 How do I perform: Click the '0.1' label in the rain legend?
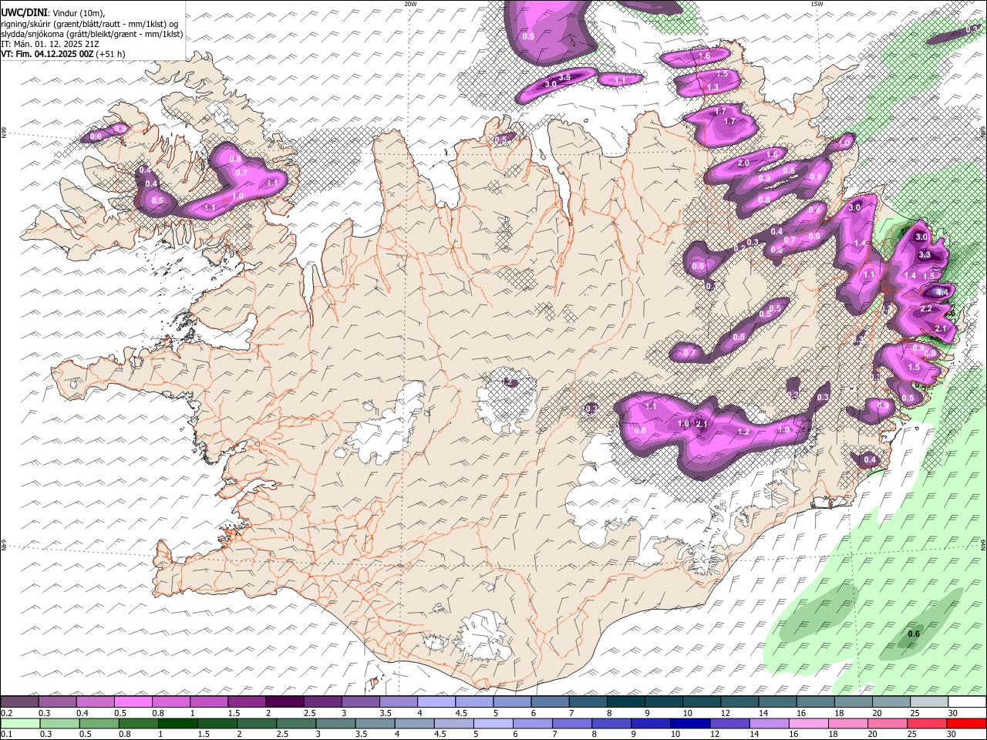click(x=6, y=734)
